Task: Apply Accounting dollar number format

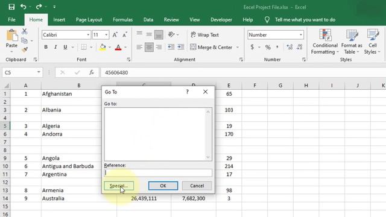Action: (252, 47)
